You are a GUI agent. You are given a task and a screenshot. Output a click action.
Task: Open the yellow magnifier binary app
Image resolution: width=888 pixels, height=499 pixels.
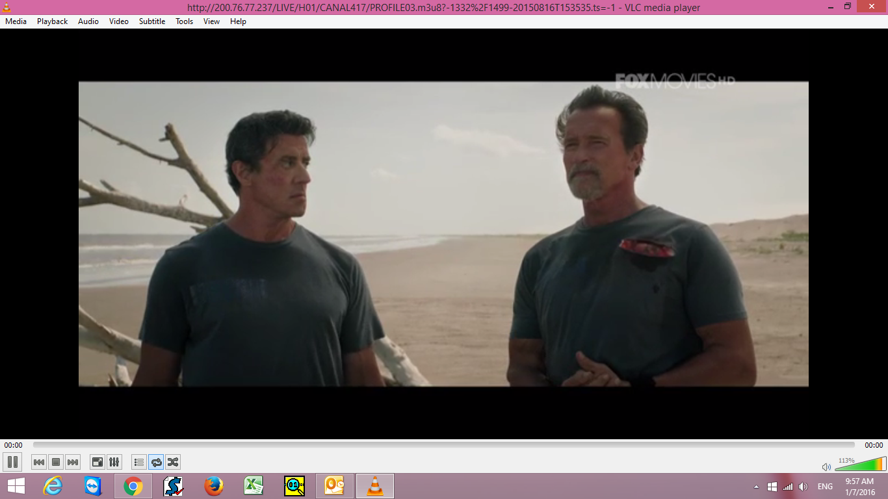[294, 486]
